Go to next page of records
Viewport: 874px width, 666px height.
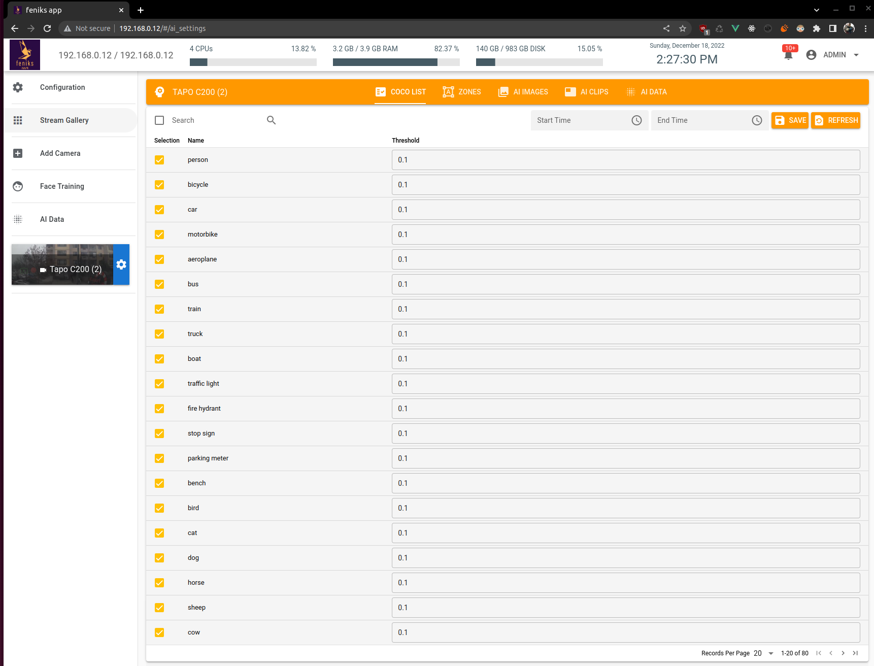pyautogui.click(x=843, y=653)
